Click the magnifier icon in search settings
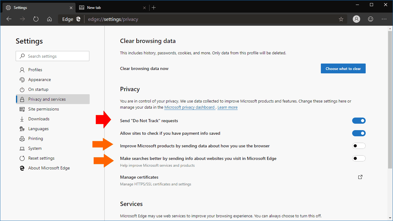The image size is (393, 221). coord(22,56)
